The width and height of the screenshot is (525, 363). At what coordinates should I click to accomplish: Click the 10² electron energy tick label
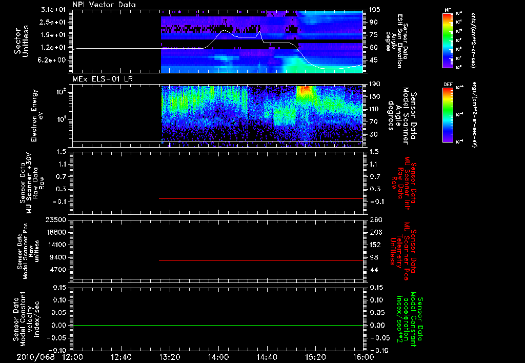point(60,92)
